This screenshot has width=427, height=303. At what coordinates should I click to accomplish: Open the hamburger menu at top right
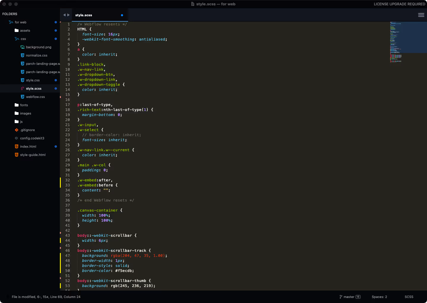coord(421,15)
